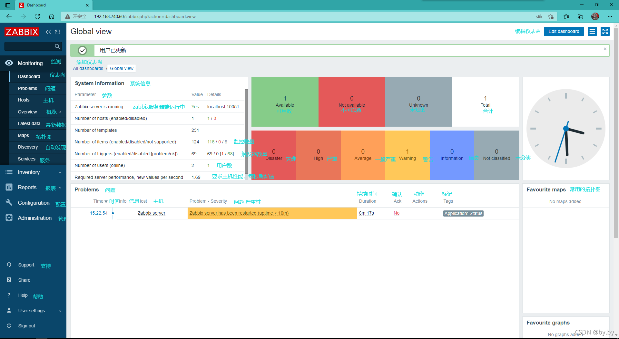Close the user updated notification message

[x=605, y=49]
